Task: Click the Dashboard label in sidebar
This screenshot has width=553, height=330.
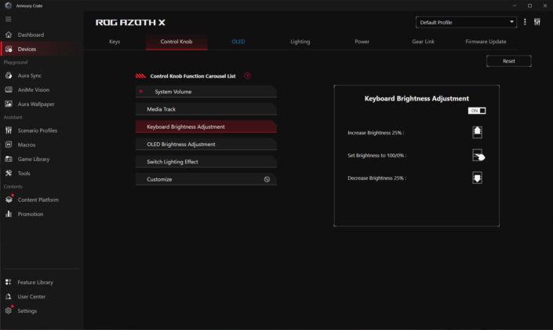Action: [31, 35]
